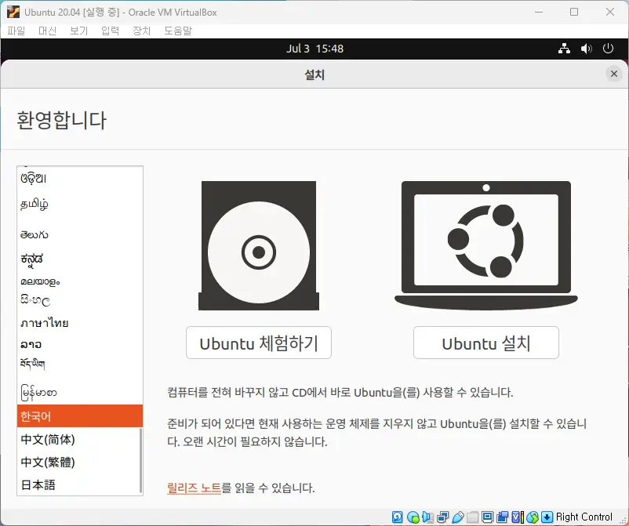This screenshot has height=526, width=629.
Task: Click the VirtualBox app icon in title bar
Action: click(x=13, y=12)
